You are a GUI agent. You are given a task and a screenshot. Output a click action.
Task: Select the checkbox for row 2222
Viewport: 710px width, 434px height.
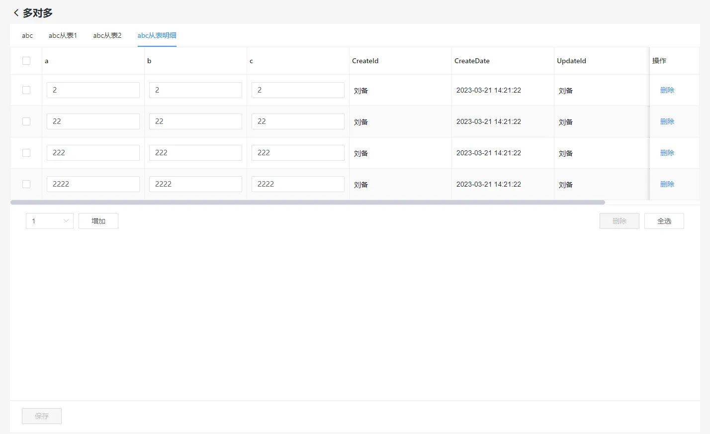(26, 184)
